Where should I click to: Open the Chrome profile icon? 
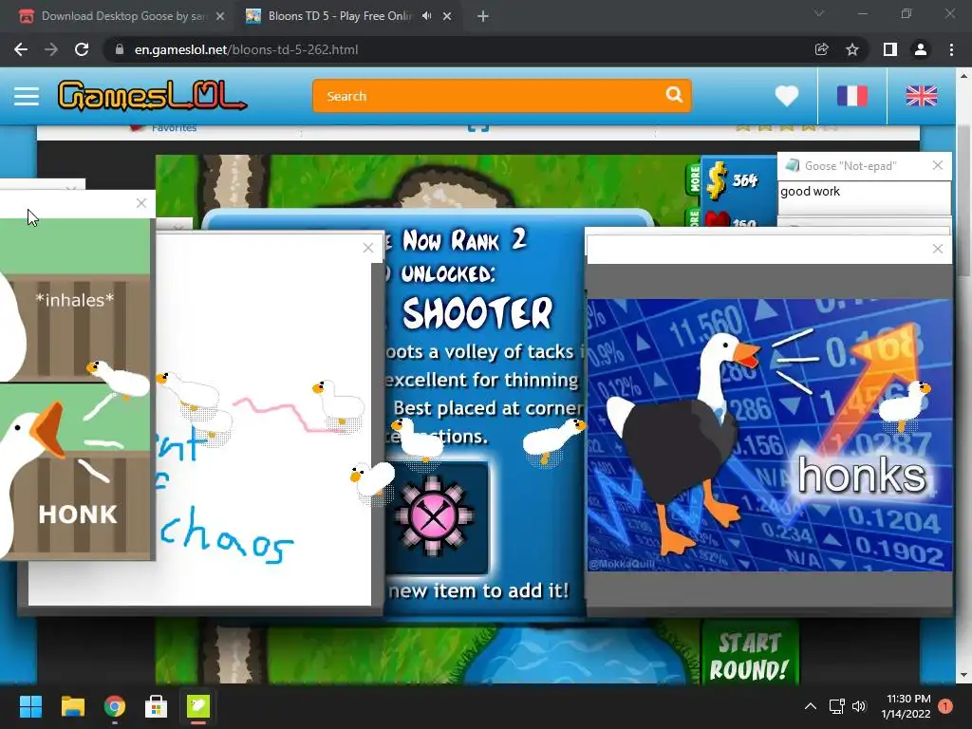tap(921, 49)
